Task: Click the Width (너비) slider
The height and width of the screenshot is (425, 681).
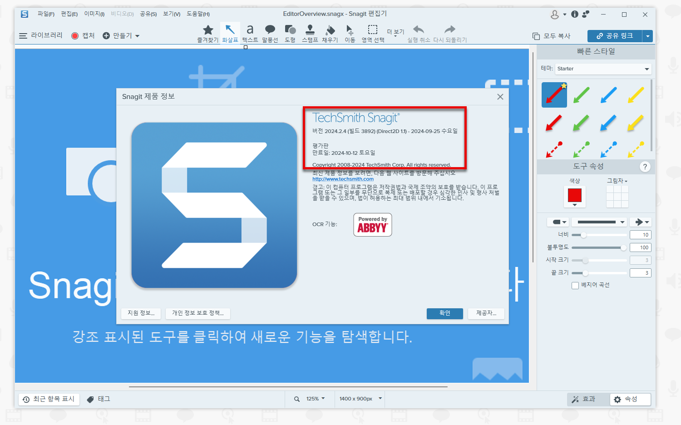Action: (x=599, y=235)
